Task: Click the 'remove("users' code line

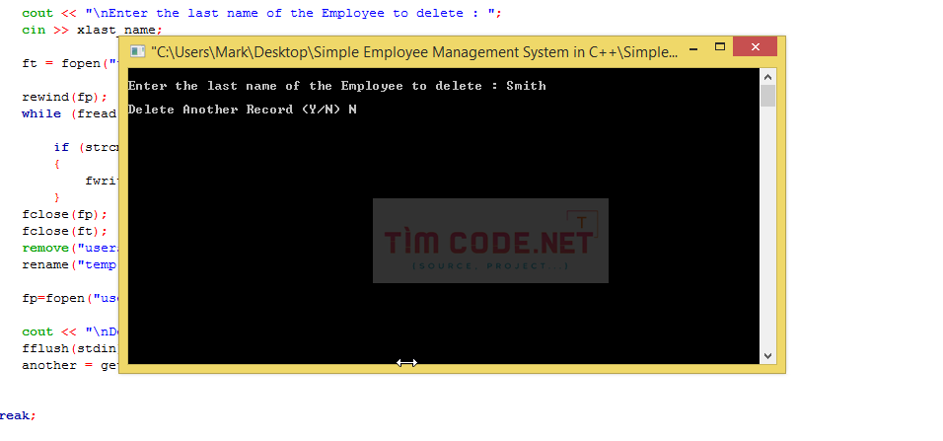Action: (70, 248)
